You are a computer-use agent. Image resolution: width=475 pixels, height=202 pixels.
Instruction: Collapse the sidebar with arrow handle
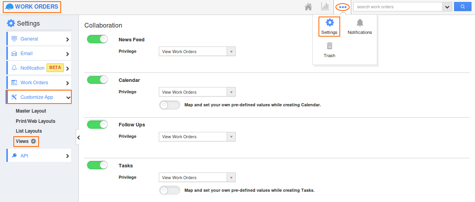coord(78,137)
